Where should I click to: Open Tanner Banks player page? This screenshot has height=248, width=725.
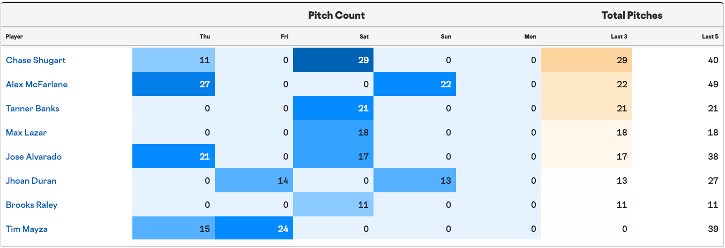tap(32, 108)
